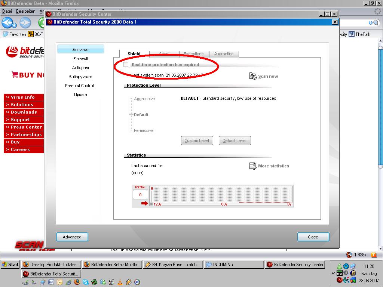Click green Messenger buddy tray icon
This screenshot has width=383, height=287.
[x=340, y=266]
